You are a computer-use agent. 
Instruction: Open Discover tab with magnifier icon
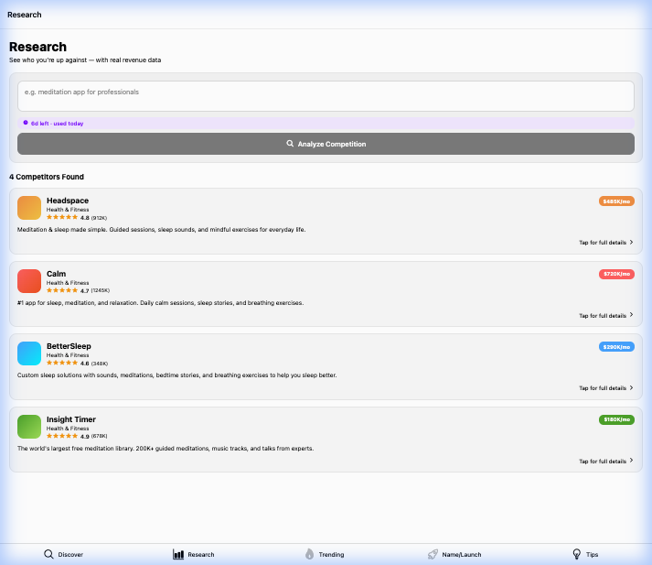(63, 554)
